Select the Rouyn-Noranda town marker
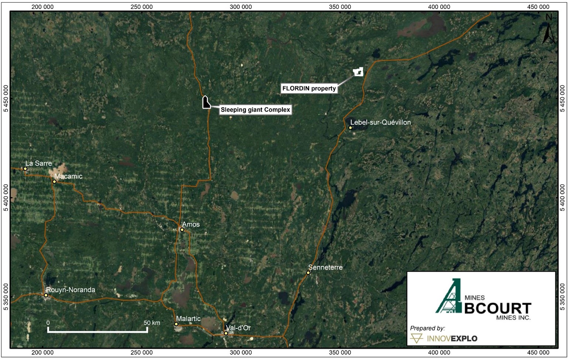Viewport: 568px width, 358px height. click(46, 295)
